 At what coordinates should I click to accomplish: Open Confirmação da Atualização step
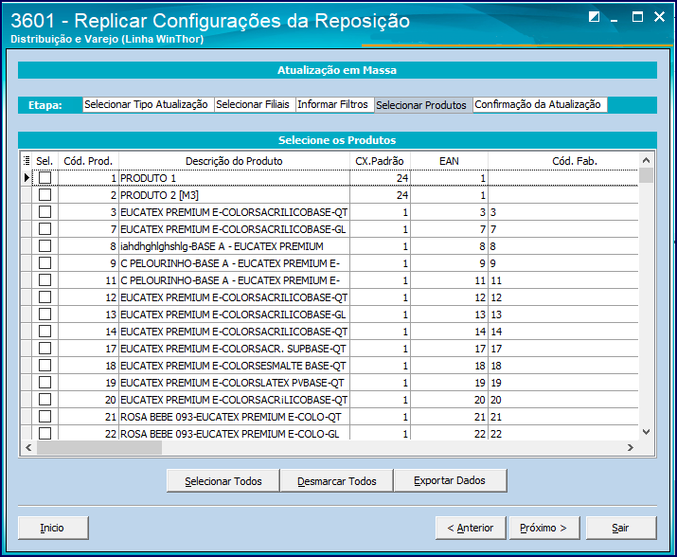click(540, 104)
